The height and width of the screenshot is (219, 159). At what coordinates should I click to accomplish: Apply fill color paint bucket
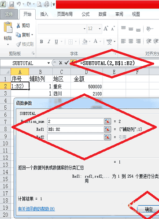pyautogui.click(x=85, y=41)
